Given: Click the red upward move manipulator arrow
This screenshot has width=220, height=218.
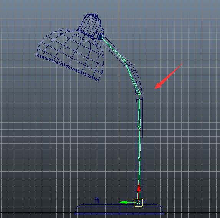Looking at the screenshot, I should pyautogui.click(x=139, y=187).
